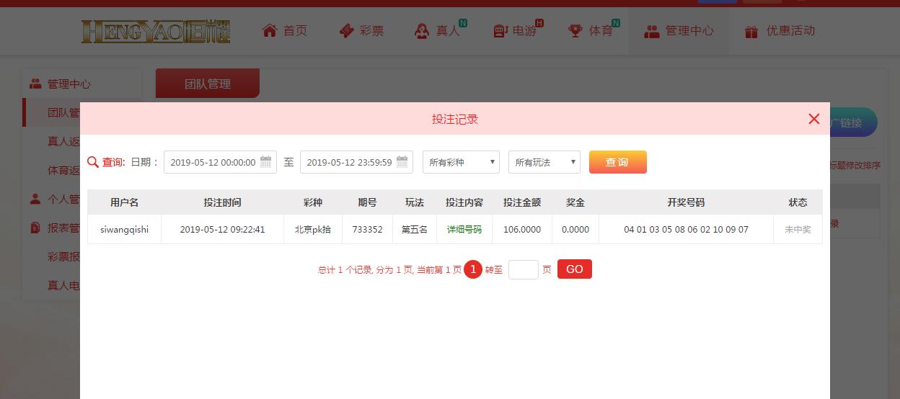Open 管理中心 in the top navigation
Viewport: 900px width, 399px height.
tap(679, 31)
